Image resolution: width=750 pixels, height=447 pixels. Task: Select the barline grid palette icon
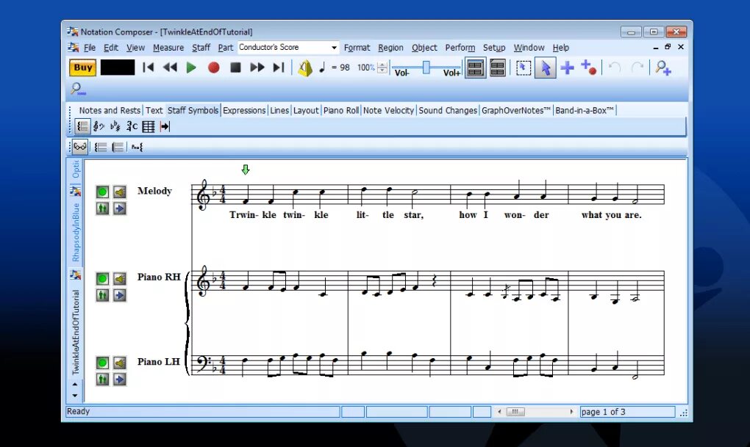[x=149, y=126]
